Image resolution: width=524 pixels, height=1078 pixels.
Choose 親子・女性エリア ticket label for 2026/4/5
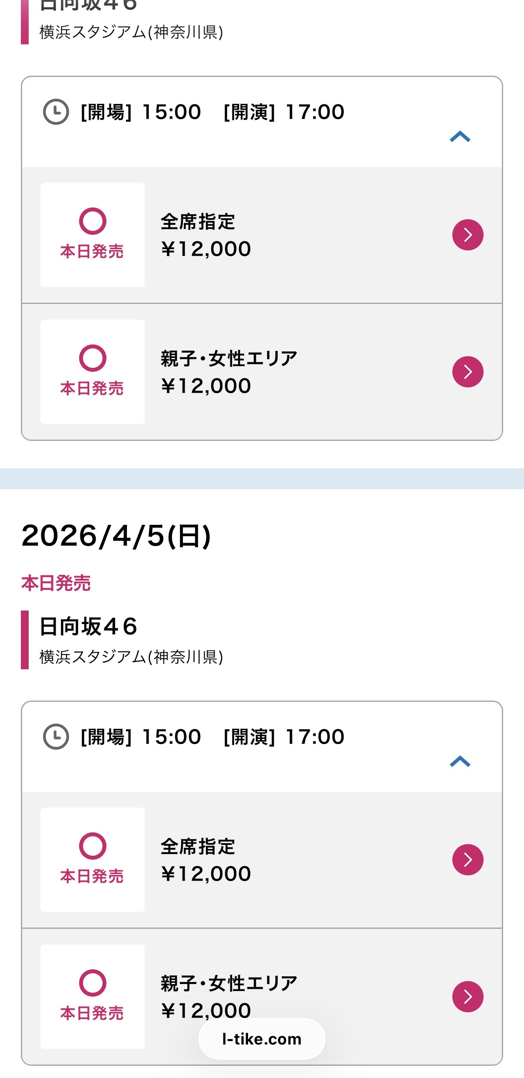(229, 984)
